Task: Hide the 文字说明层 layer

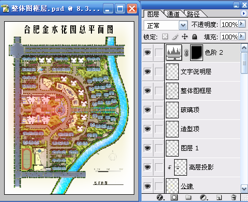Action: click(147, 71)
